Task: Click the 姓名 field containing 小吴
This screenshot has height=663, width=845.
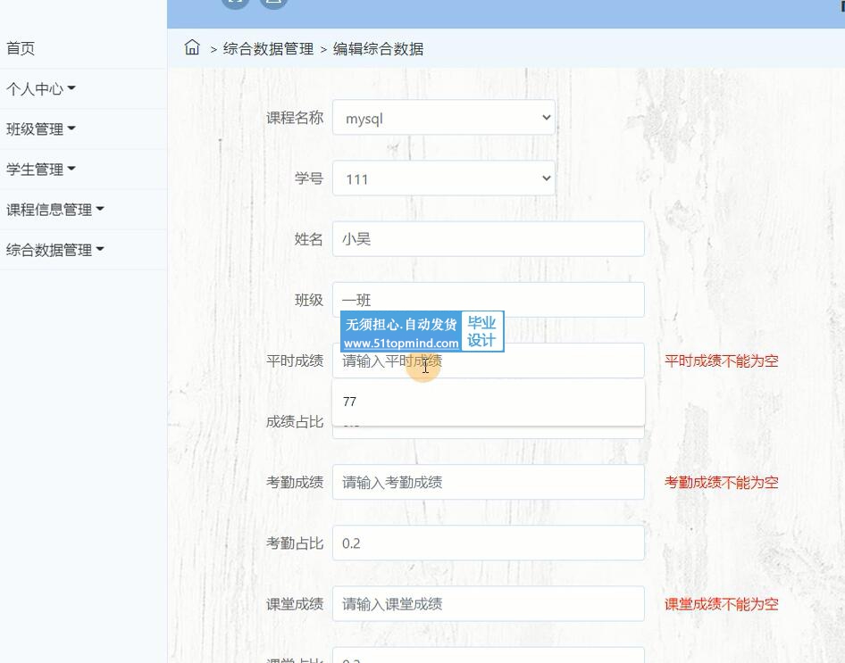Action: 488,239
